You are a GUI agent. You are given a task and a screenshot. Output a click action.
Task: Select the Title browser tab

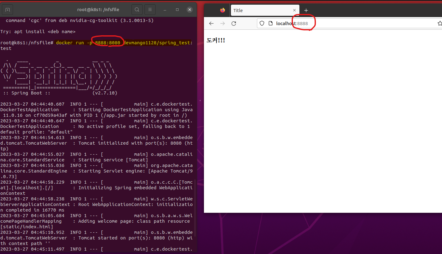(x=265, y=10)
